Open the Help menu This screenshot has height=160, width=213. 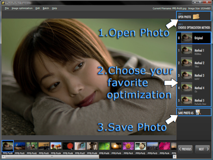pyautogui.click(x=54, y=8)
